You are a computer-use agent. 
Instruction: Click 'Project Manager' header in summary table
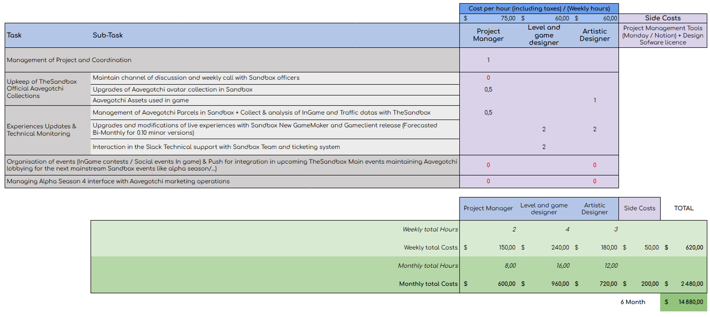(488, 208)
